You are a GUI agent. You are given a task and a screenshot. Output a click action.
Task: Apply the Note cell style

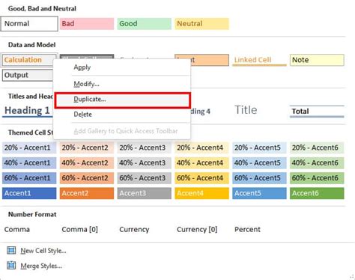pyautogui.click(x=317, y=60)
